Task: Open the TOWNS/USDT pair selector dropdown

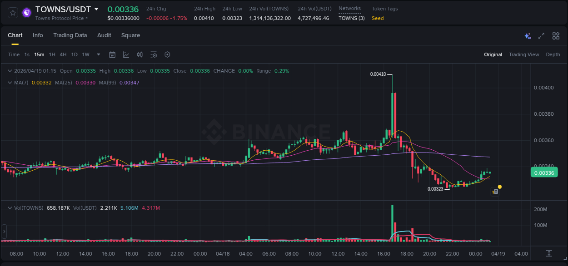Action: pos(96,9)
